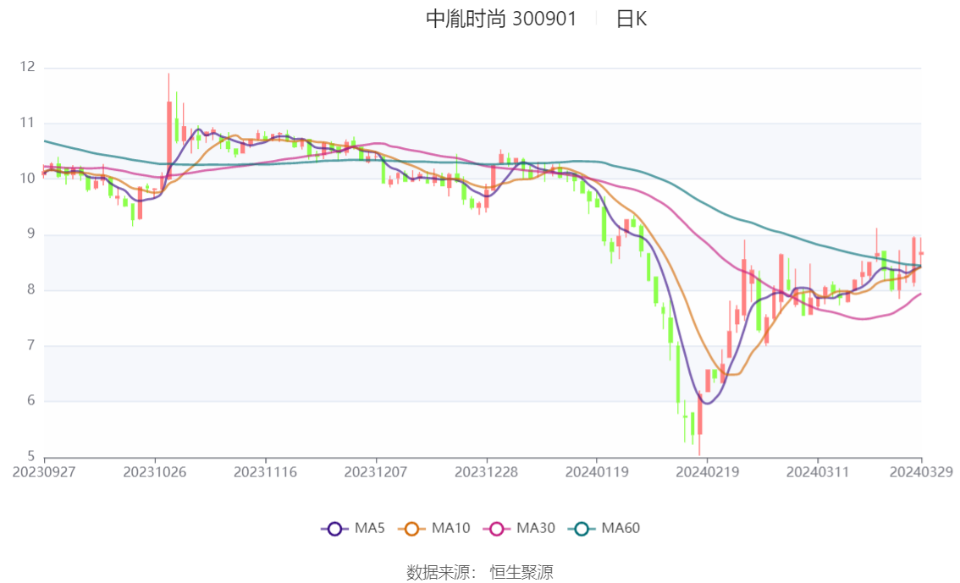
Task: Click the 恒生聚源 data source text
Action: click(x=521, y=573)
